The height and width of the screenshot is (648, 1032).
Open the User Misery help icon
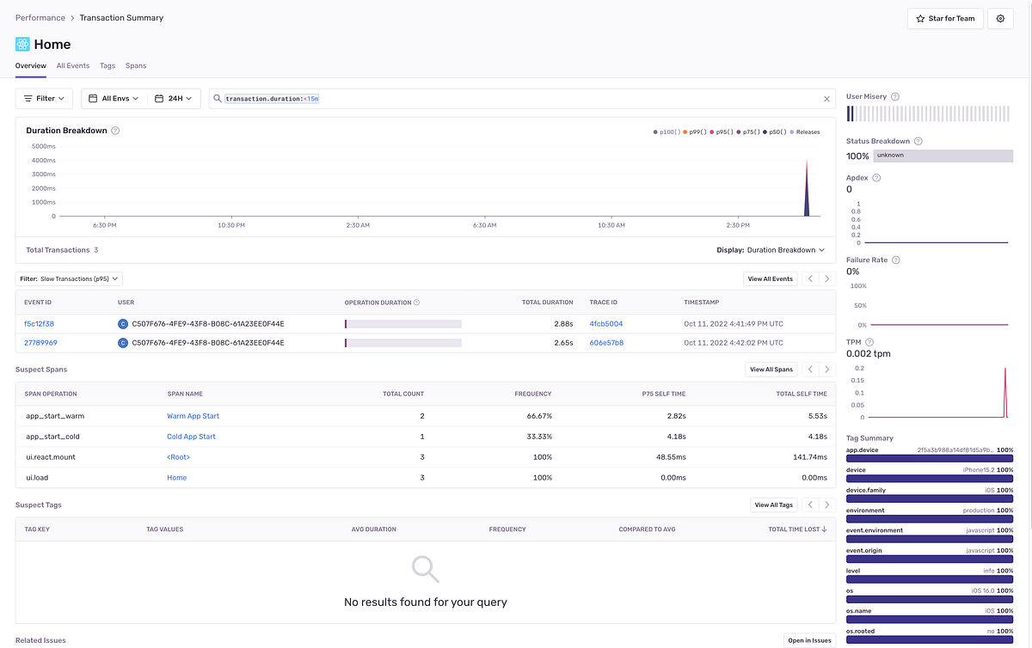click(x=895, y=97)
